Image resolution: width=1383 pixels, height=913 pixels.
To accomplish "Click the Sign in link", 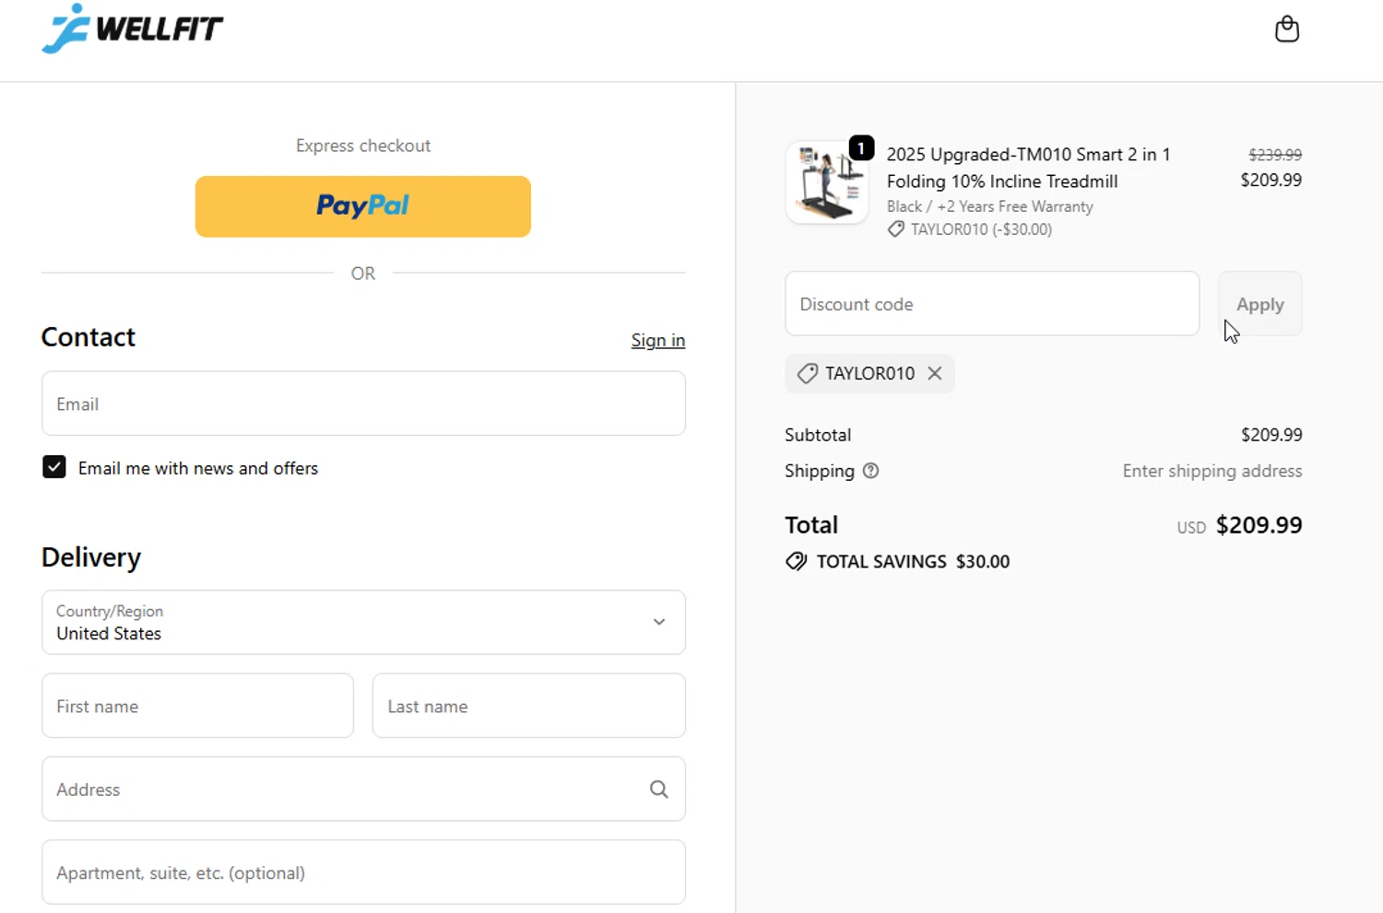I will (658, 340).
